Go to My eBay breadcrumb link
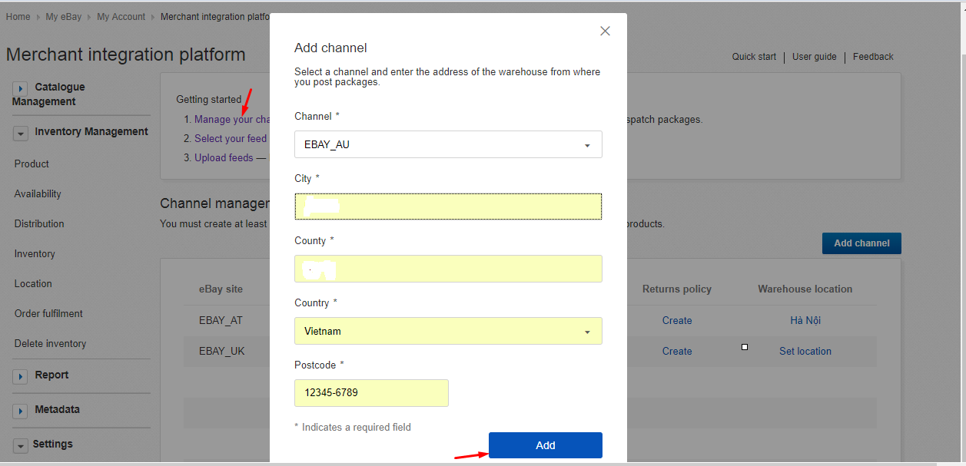This screenshot has width=966, height=466. (x=64, y=17)
